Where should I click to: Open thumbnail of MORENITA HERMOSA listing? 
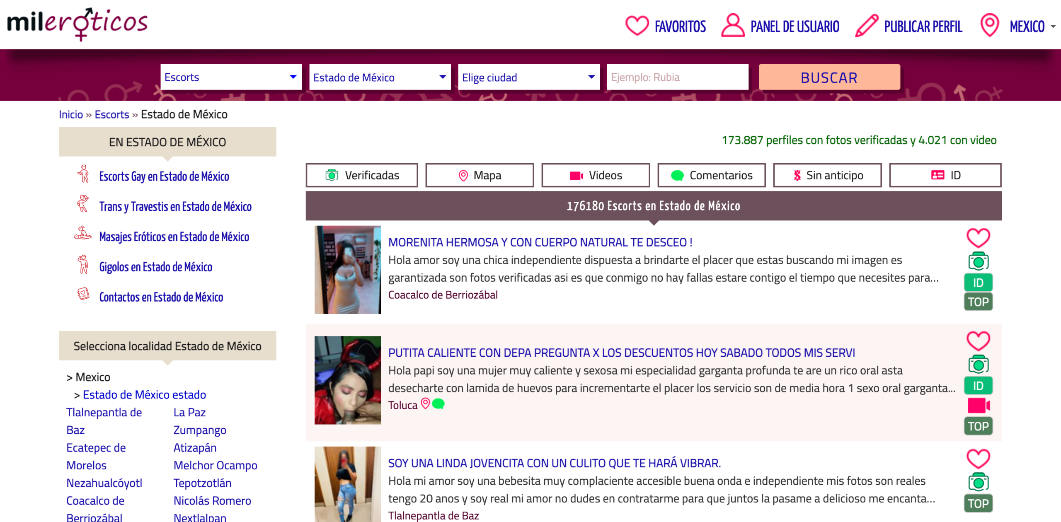pos(347,270)
